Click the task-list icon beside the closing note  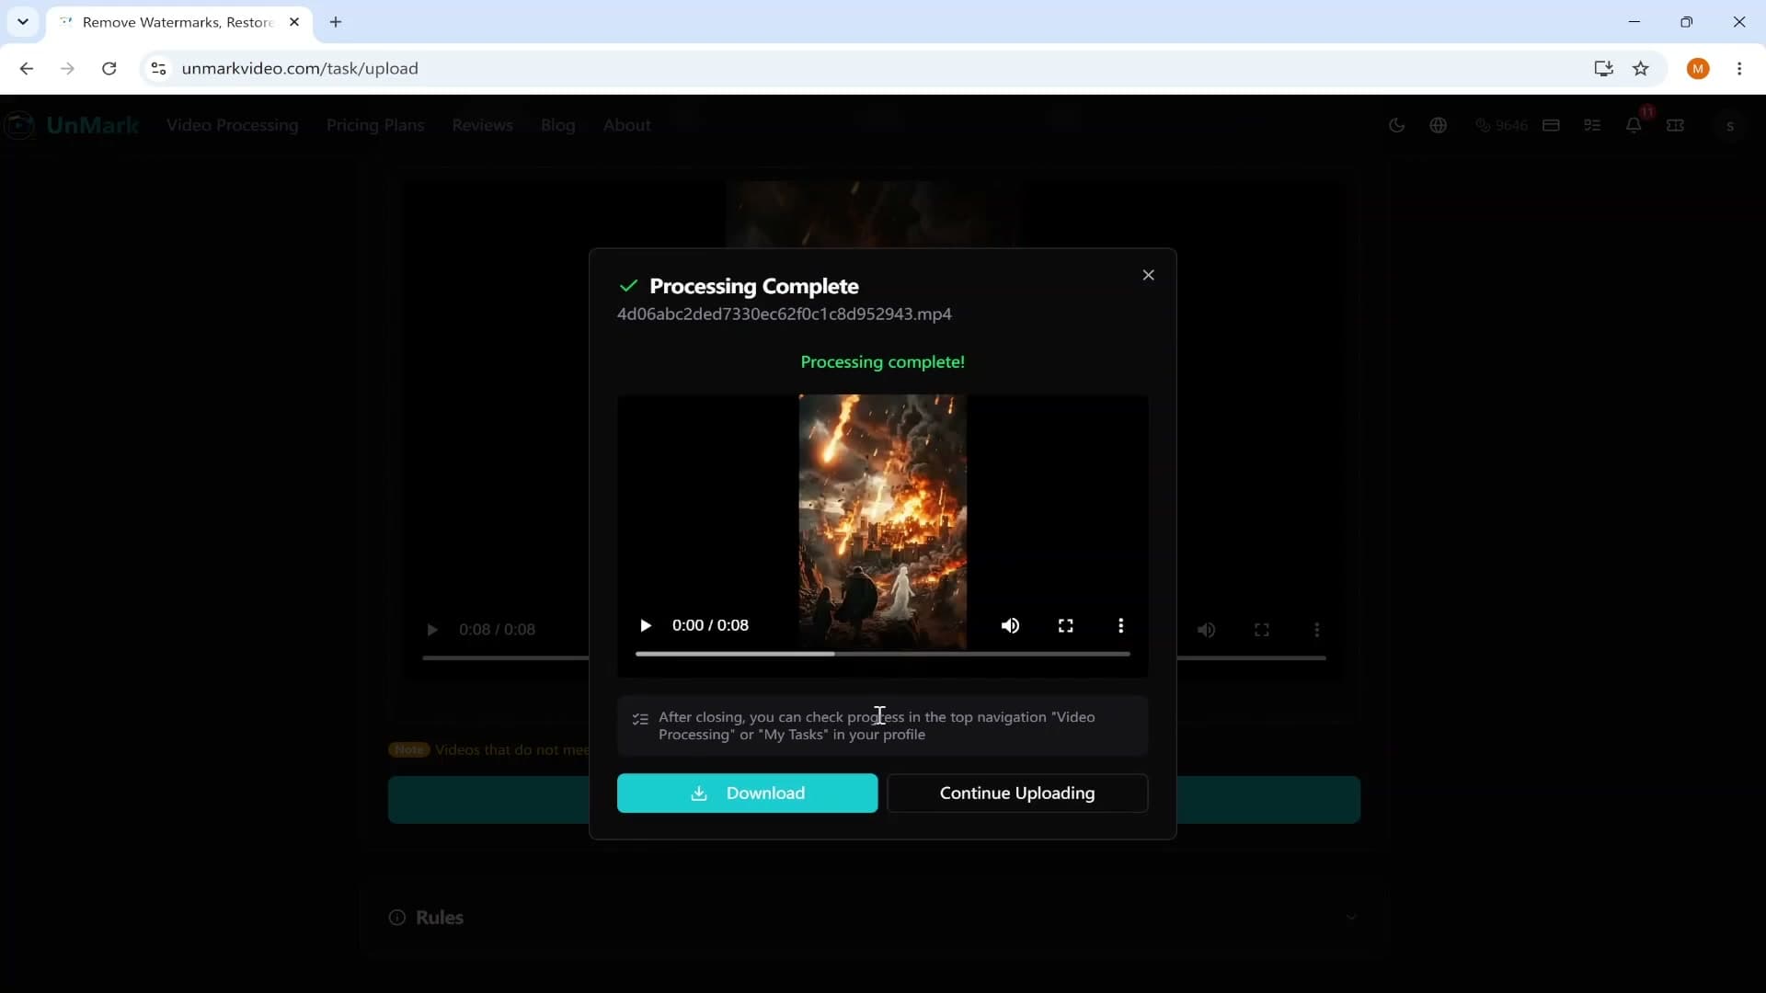pos(640,719)
